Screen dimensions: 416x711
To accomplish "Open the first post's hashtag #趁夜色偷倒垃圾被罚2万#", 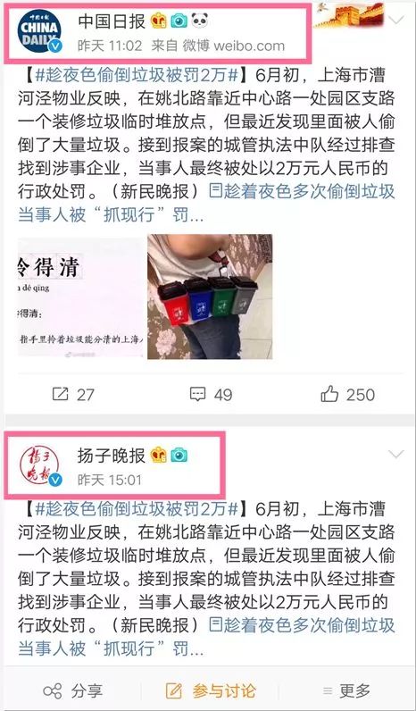I will [137, 75].
